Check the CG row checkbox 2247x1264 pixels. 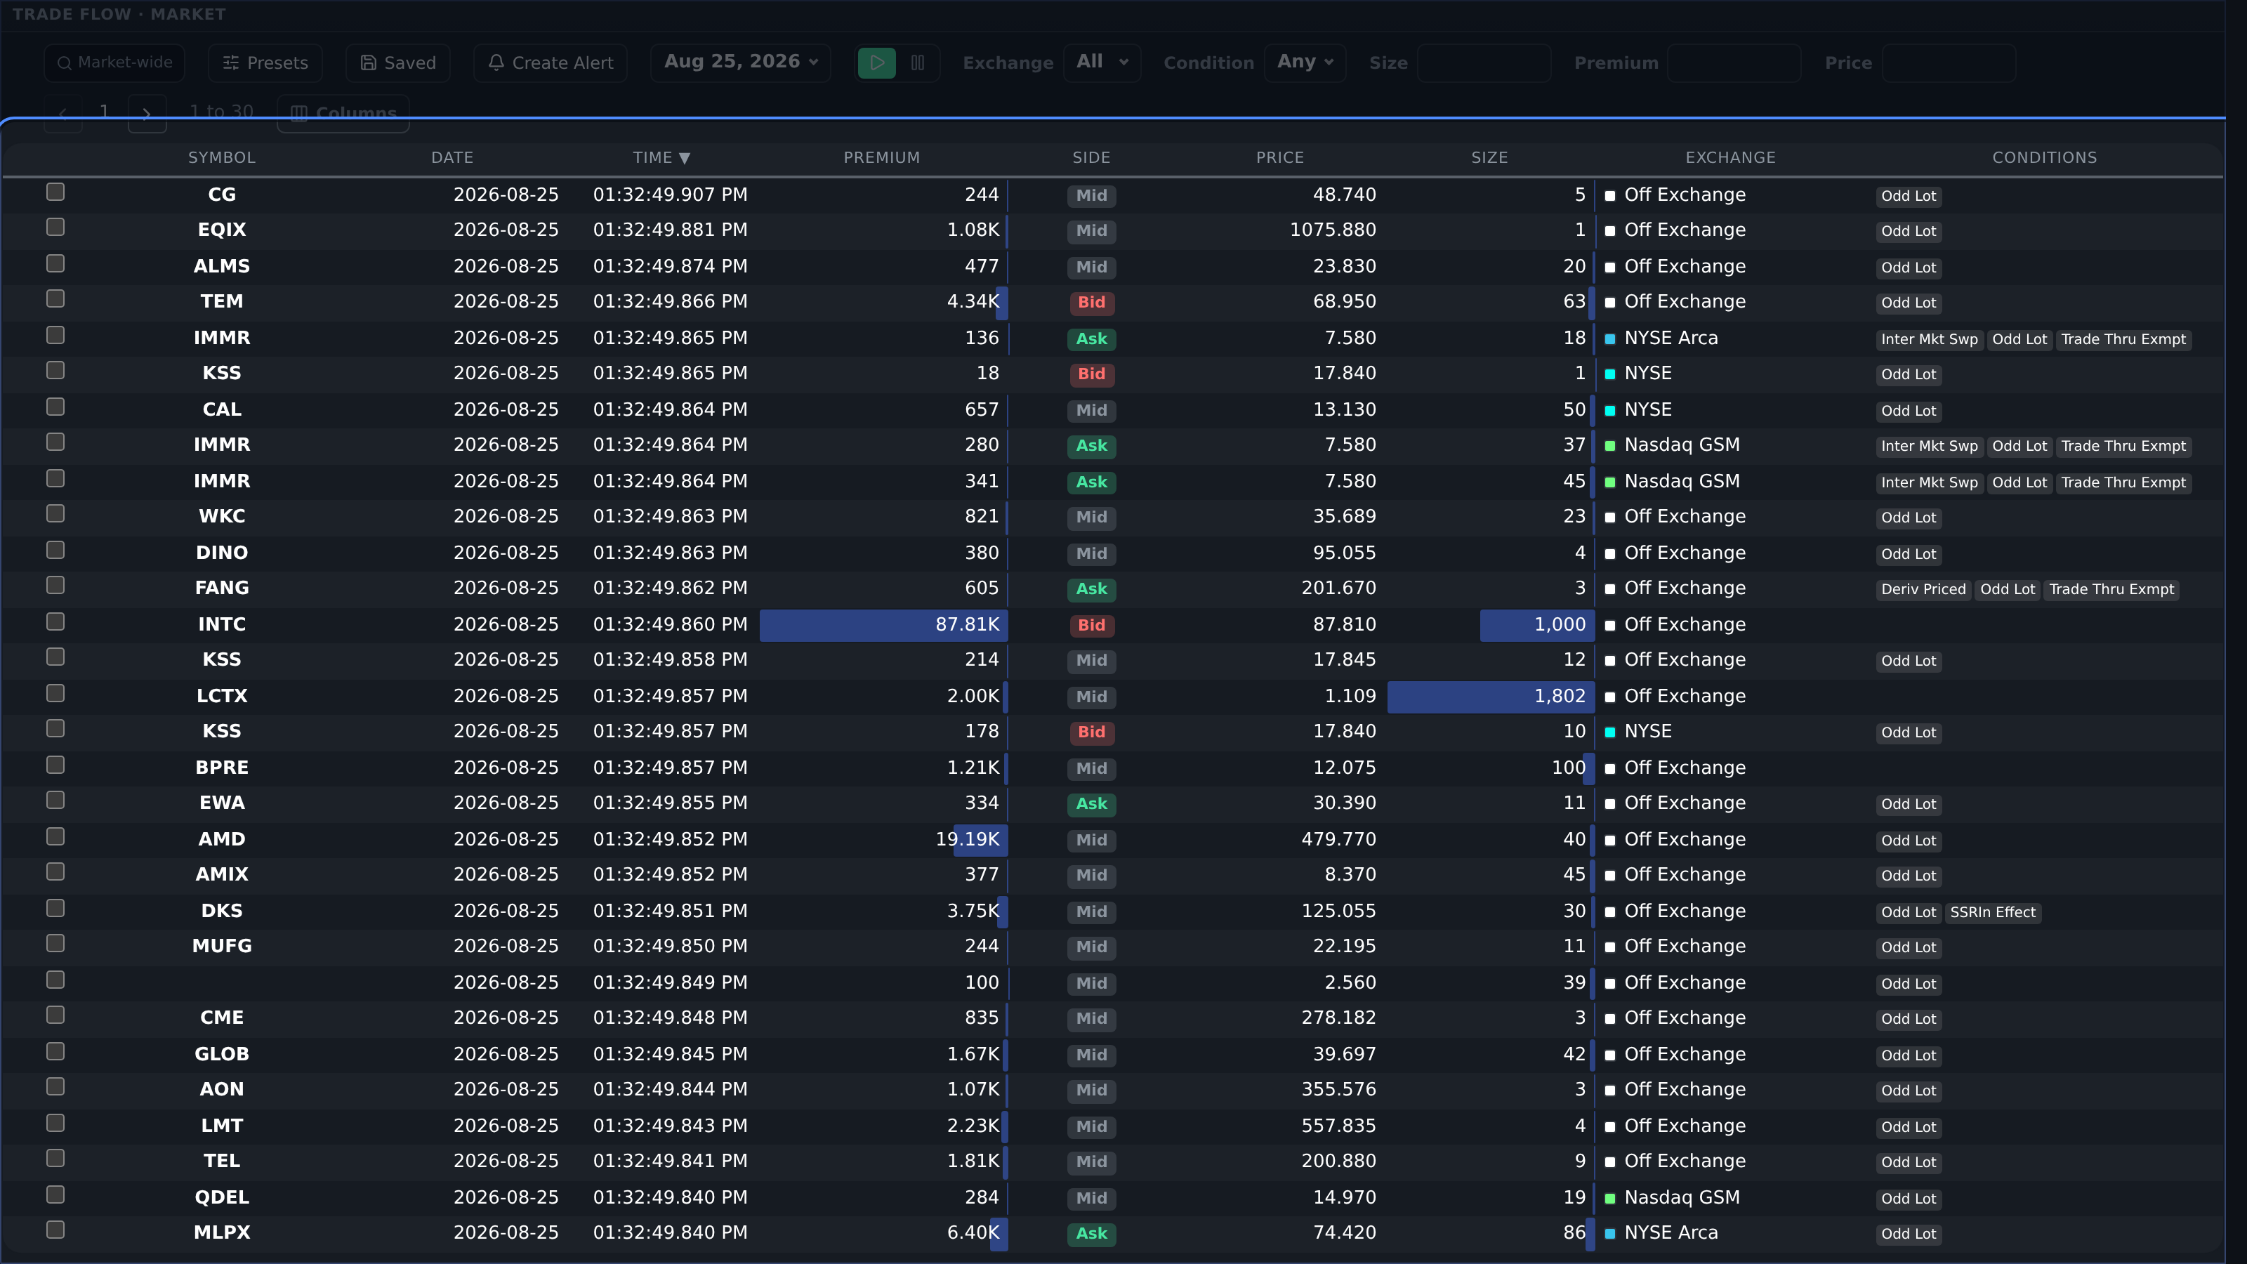point(56,192)
